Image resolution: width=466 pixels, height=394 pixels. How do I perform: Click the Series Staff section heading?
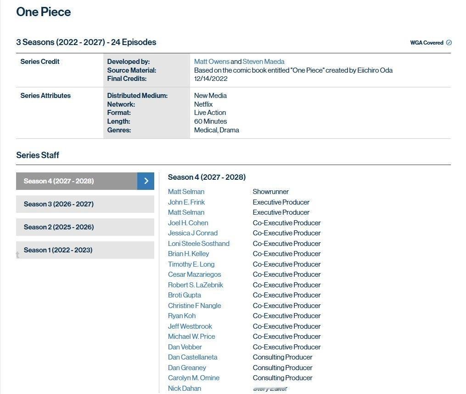[x=38, y=155]
